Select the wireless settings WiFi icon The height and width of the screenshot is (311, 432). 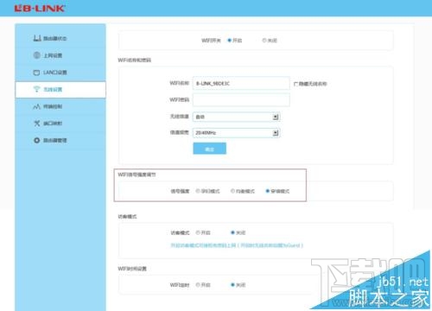(36, 89)
